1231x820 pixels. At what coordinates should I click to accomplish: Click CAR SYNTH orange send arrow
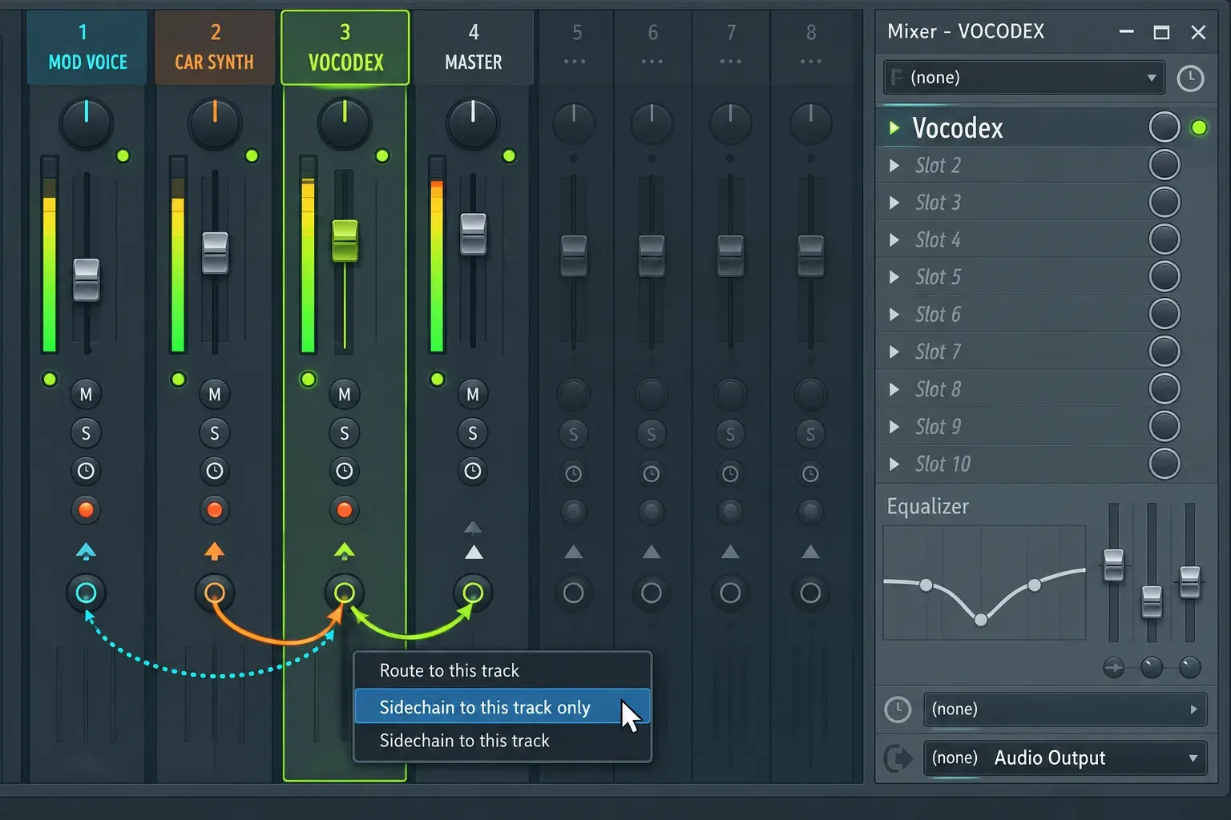[214, 551]
